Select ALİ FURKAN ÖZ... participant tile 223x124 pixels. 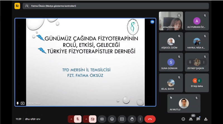197,21
